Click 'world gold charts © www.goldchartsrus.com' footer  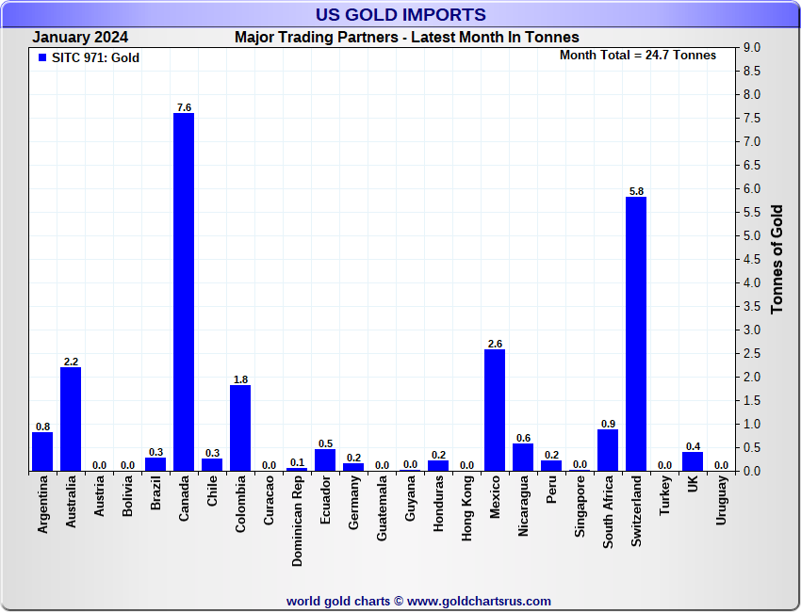pos(418,602)
